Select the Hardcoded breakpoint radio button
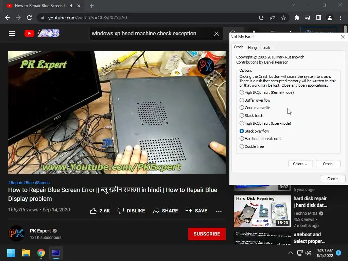The width and height of the screenshot is (348, 261). [x=260, y=139]
